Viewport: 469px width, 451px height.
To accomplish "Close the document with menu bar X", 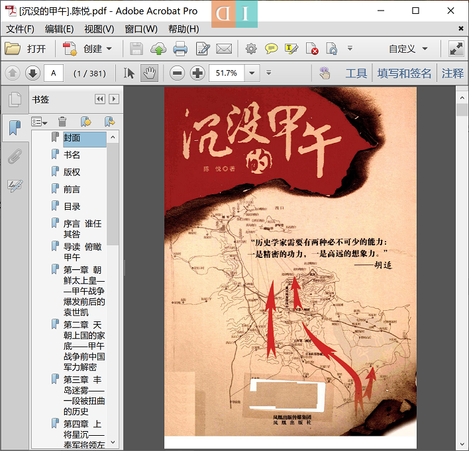I will (461, 28).
